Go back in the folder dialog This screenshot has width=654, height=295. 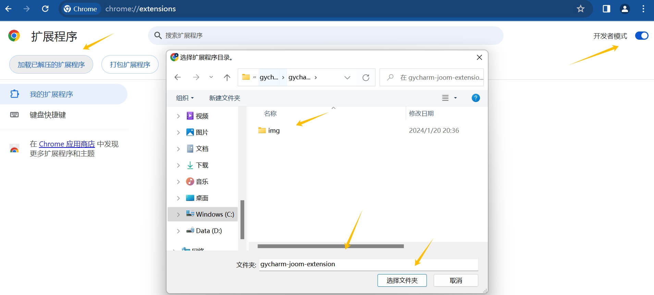pos(177,77)
